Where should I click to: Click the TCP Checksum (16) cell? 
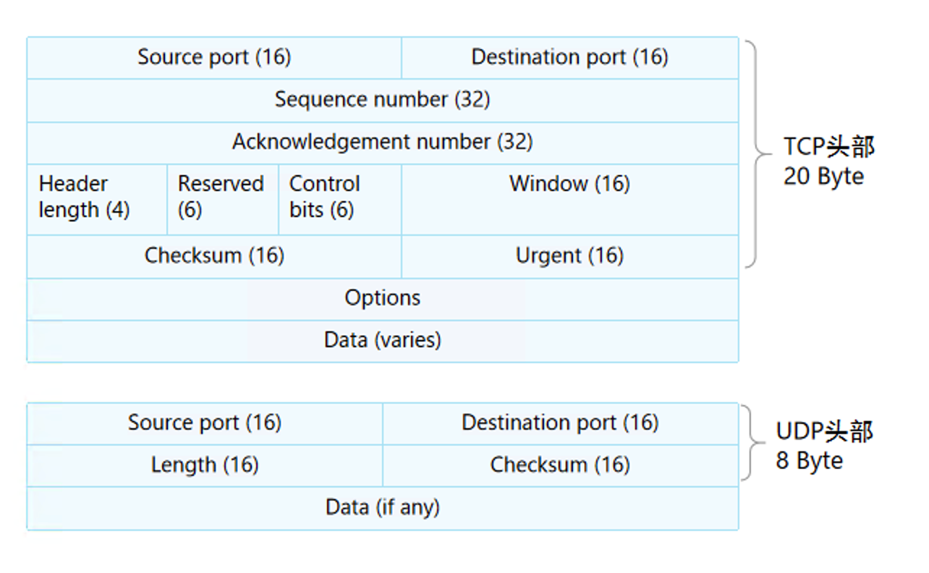pyautogui.click(x=214, y=256)
